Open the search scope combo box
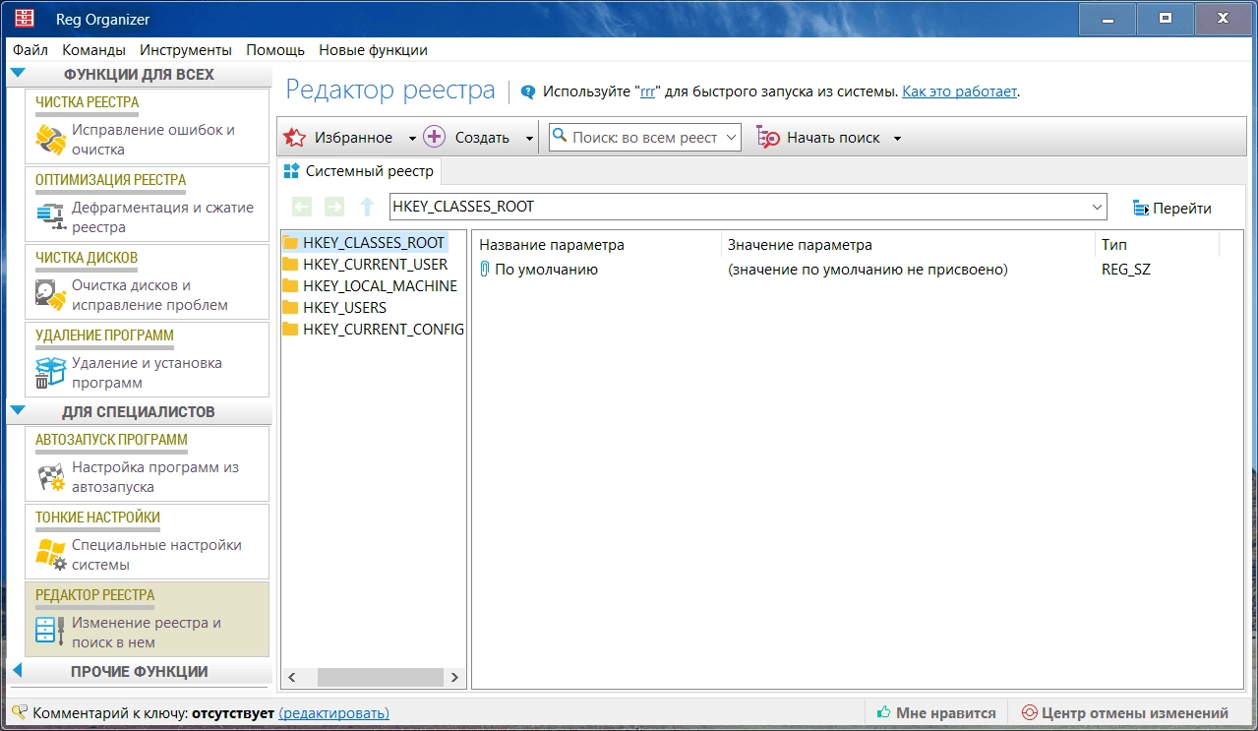The height and width of the screenshot is (731, 1258). click(644, 138)
